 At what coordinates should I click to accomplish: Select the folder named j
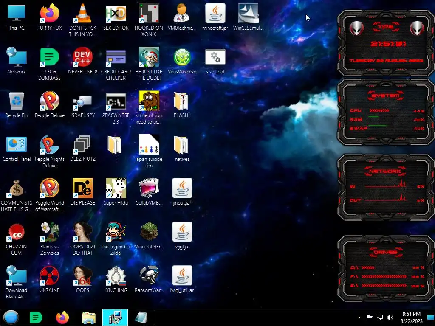[x=116, y=148]
